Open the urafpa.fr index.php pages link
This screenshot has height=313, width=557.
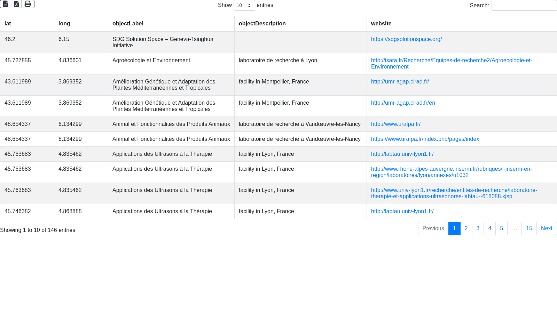425,139
